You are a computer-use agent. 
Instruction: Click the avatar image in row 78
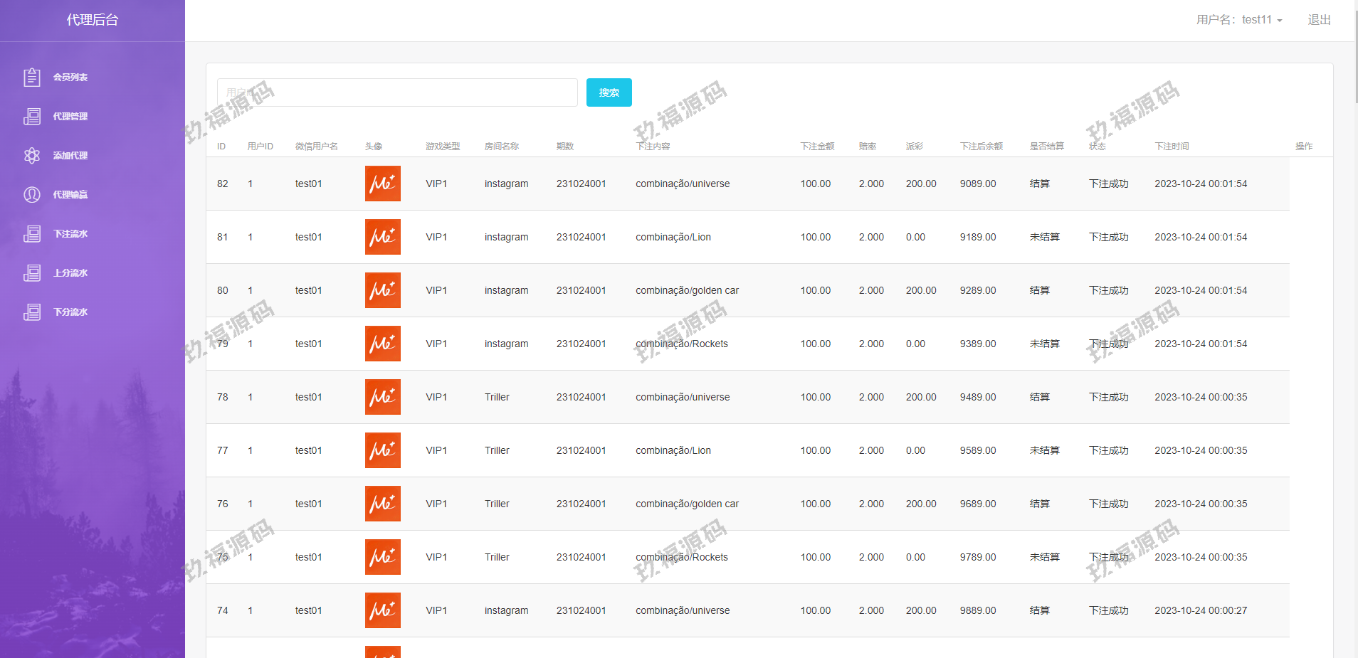[383, 397]
